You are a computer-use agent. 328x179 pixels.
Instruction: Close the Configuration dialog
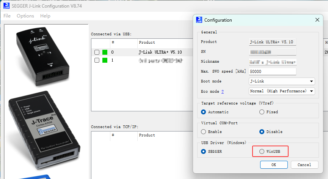317,20
